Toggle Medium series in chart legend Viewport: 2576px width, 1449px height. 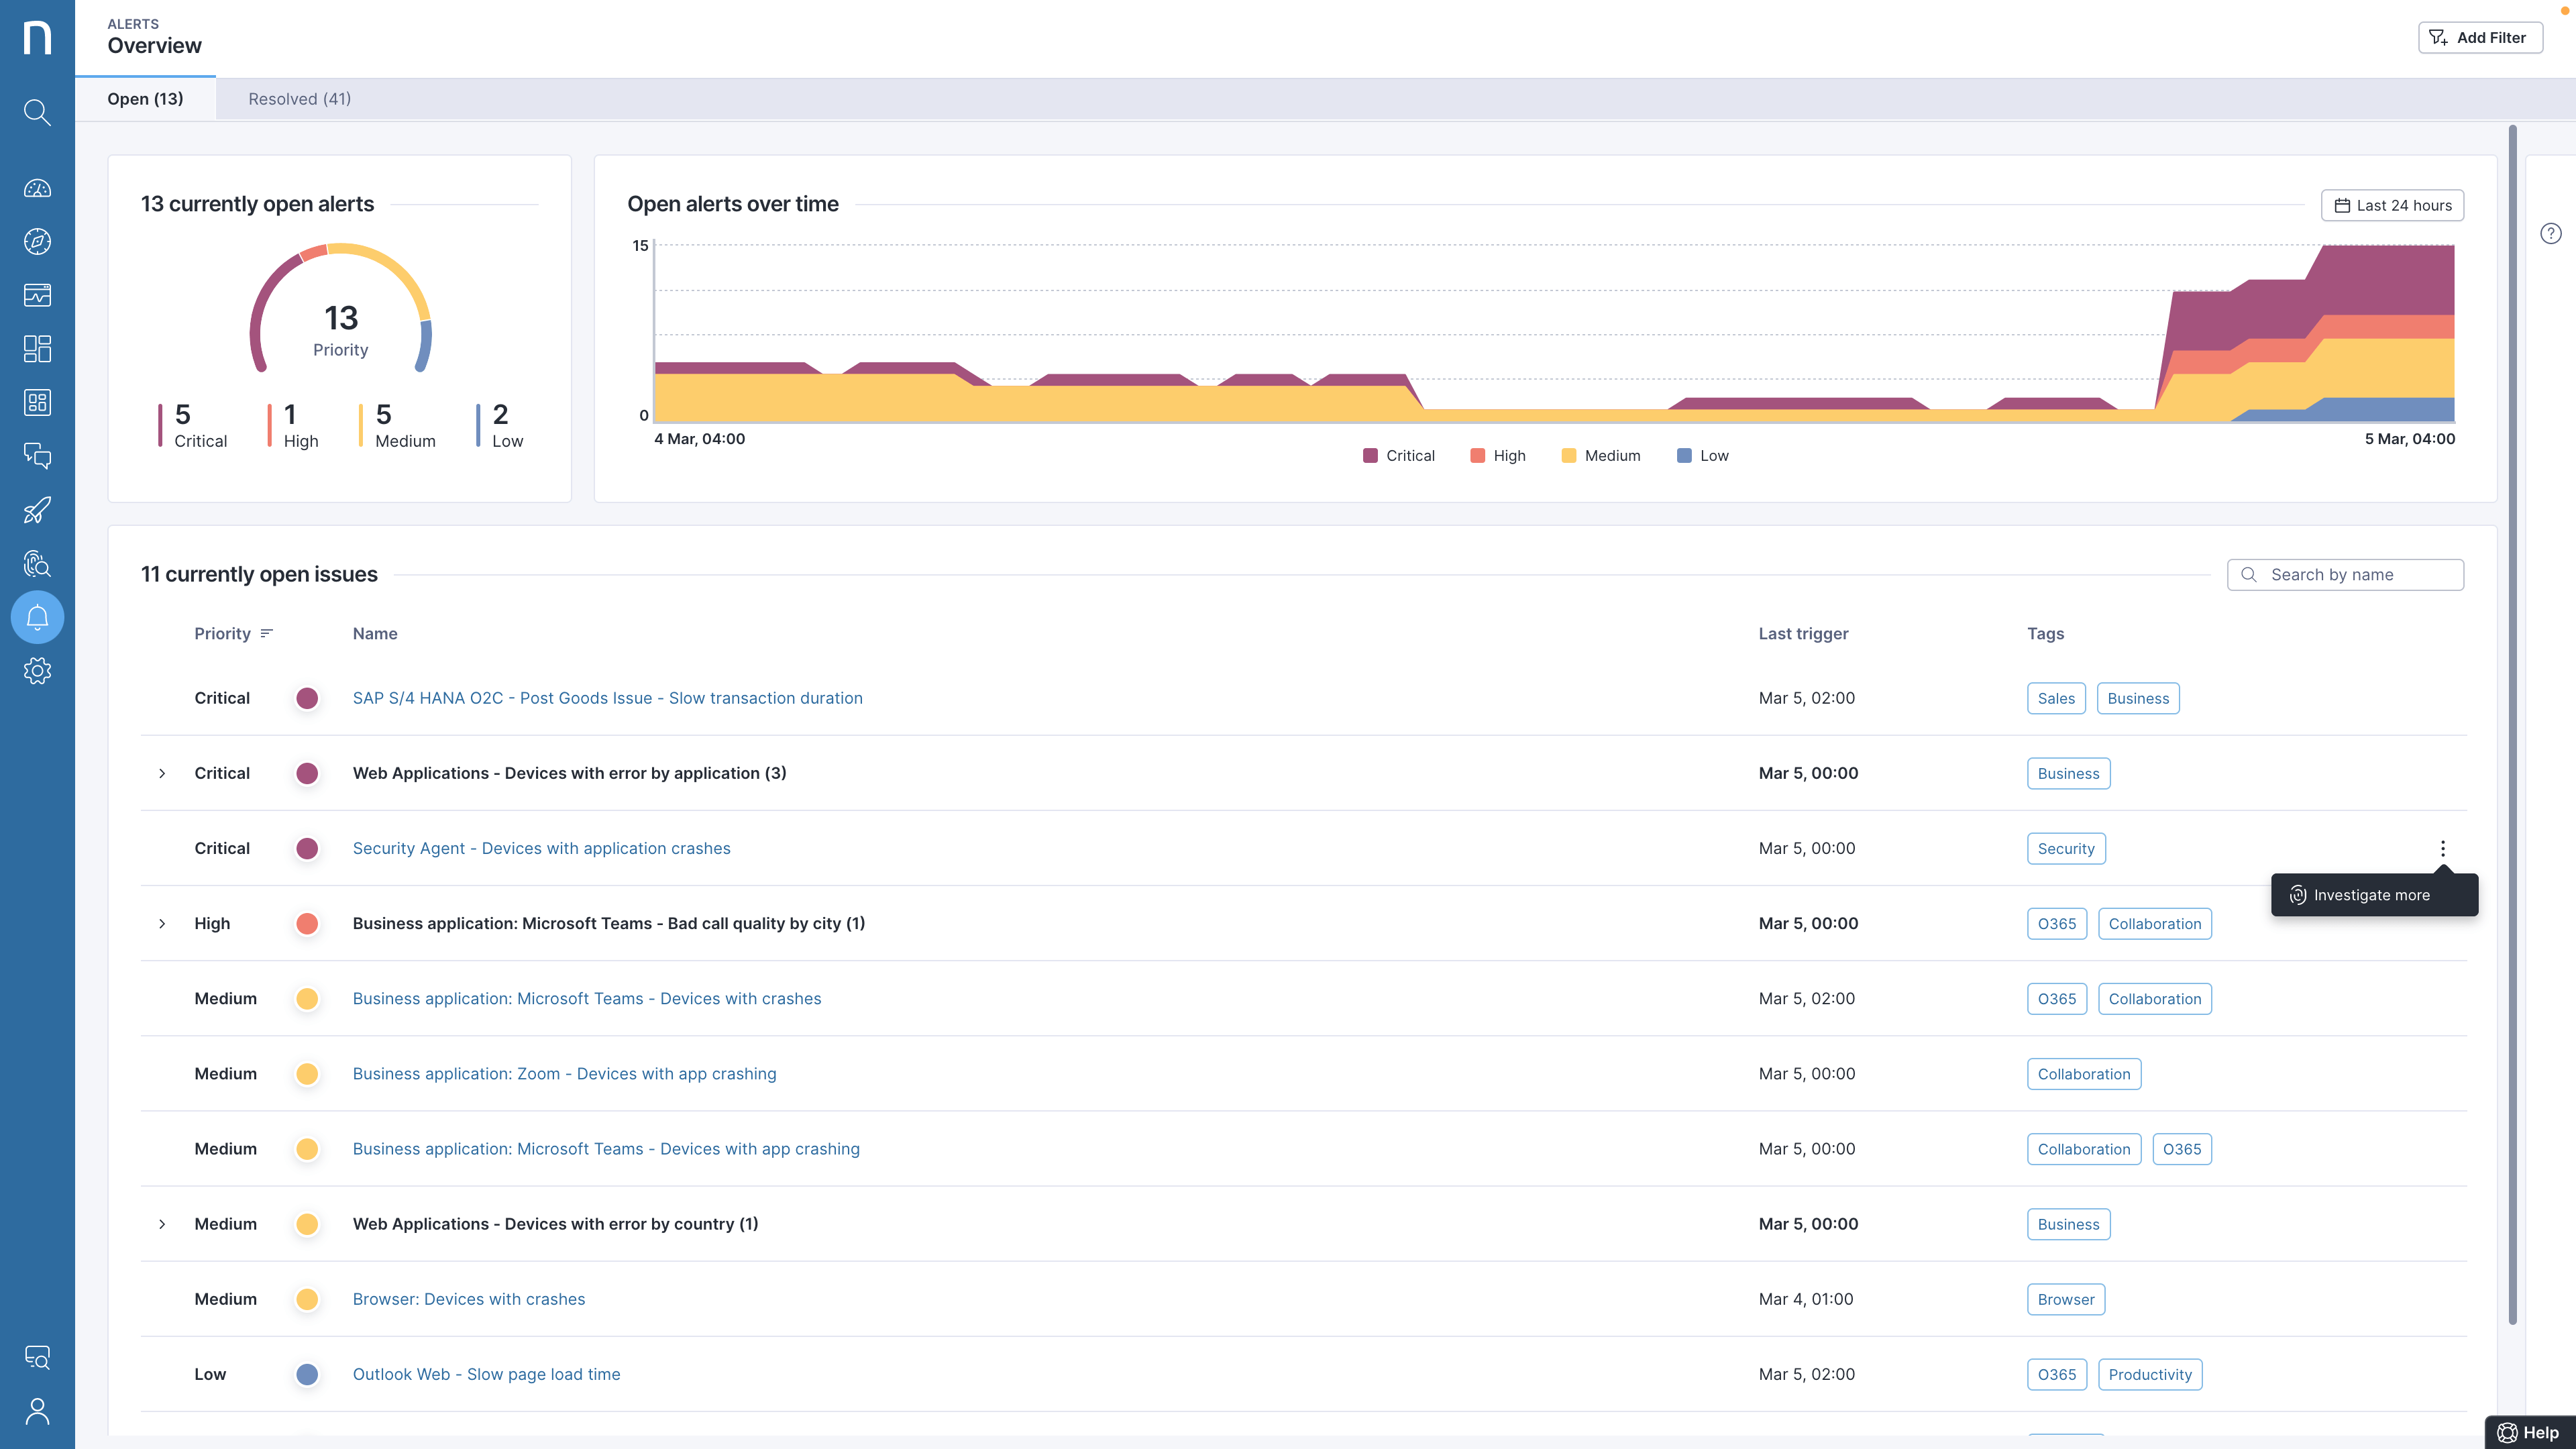[x=1600, y=455]
